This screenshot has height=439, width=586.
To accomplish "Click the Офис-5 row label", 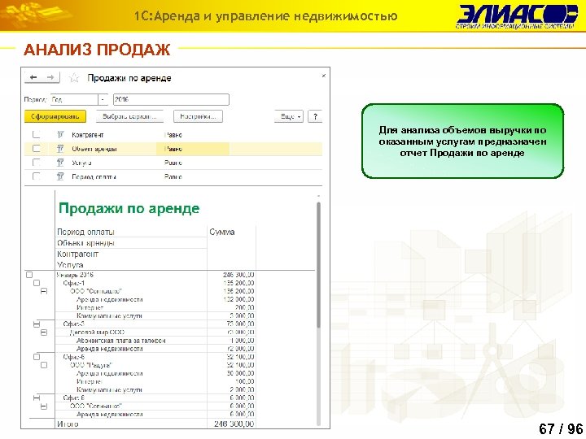I will click(73, 357).
